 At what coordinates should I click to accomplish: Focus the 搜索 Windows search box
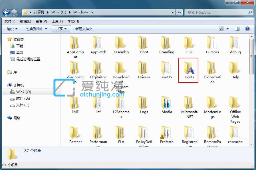tap(219, 12)
